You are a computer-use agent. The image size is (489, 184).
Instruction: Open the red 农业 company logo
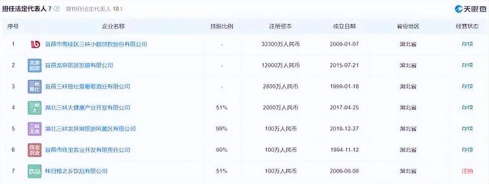[34, 150]
